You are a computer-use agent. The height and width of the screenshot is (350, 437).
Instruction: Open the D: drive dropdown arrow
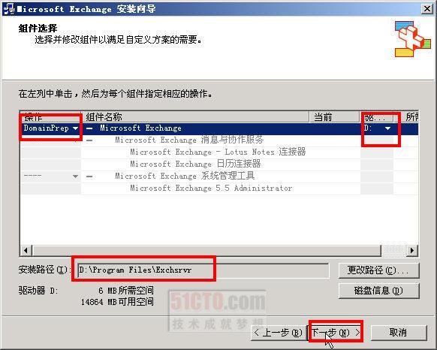(x=387, y=128)
